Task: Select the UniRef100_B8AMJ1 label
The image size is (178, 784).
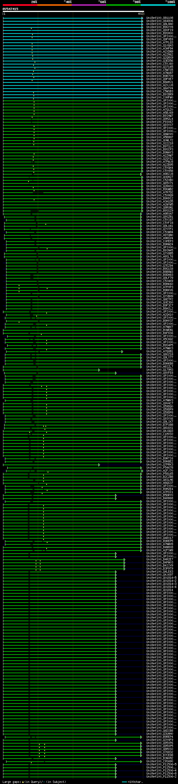Action: point(160,82)
